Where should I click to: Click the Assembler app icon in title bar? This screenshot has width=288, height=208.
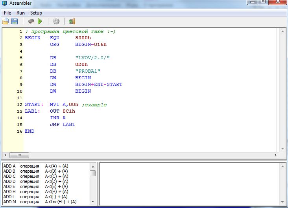click(x=5, y=3)
